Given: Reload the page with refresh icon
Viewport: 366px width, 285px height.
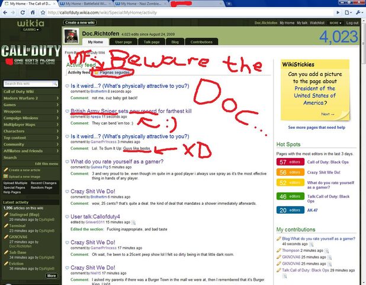Looking at the screenshot, I should pos(23,12).
